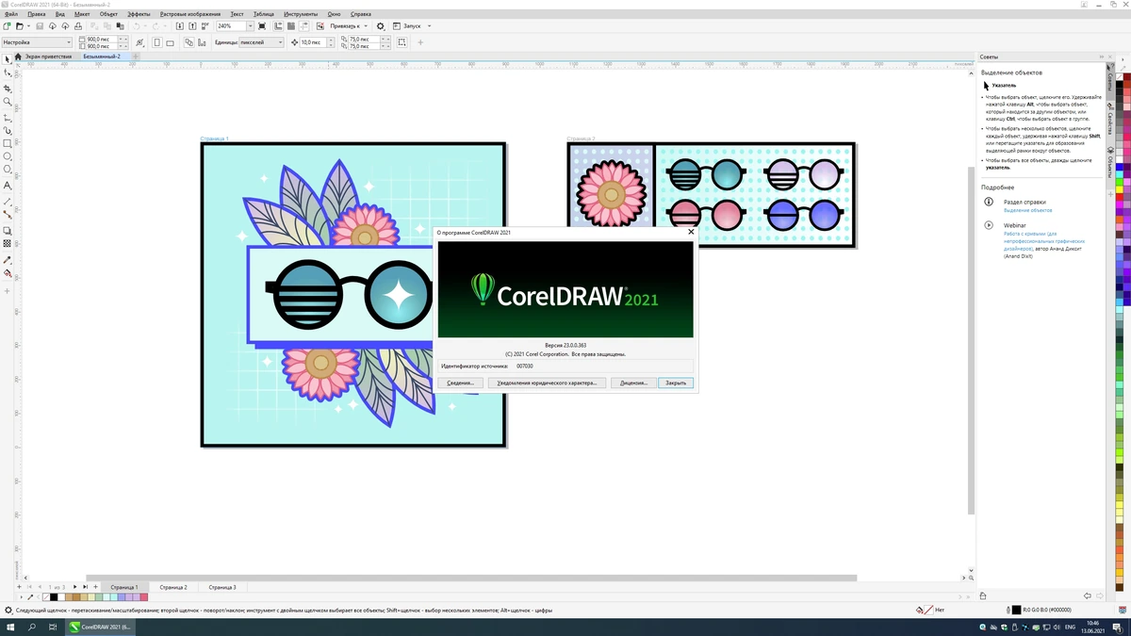Select the Polygon tool

coord(8,171)
